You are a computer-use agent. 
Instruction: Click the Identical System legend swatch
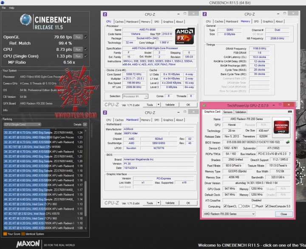pos(23,234)
